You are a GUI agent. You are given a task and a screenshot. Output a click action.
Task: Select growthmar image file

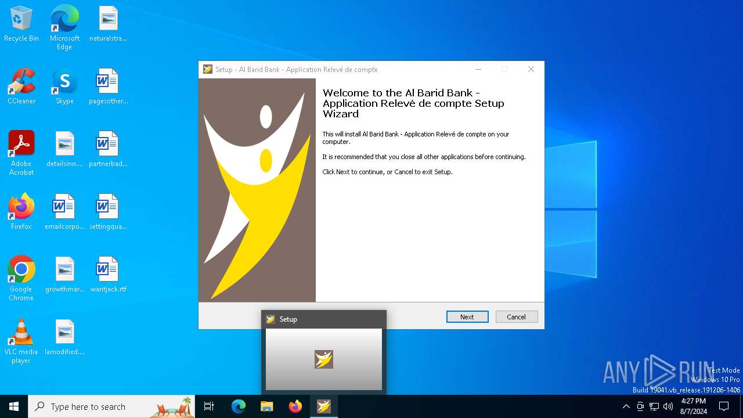(x=64, y=275)
